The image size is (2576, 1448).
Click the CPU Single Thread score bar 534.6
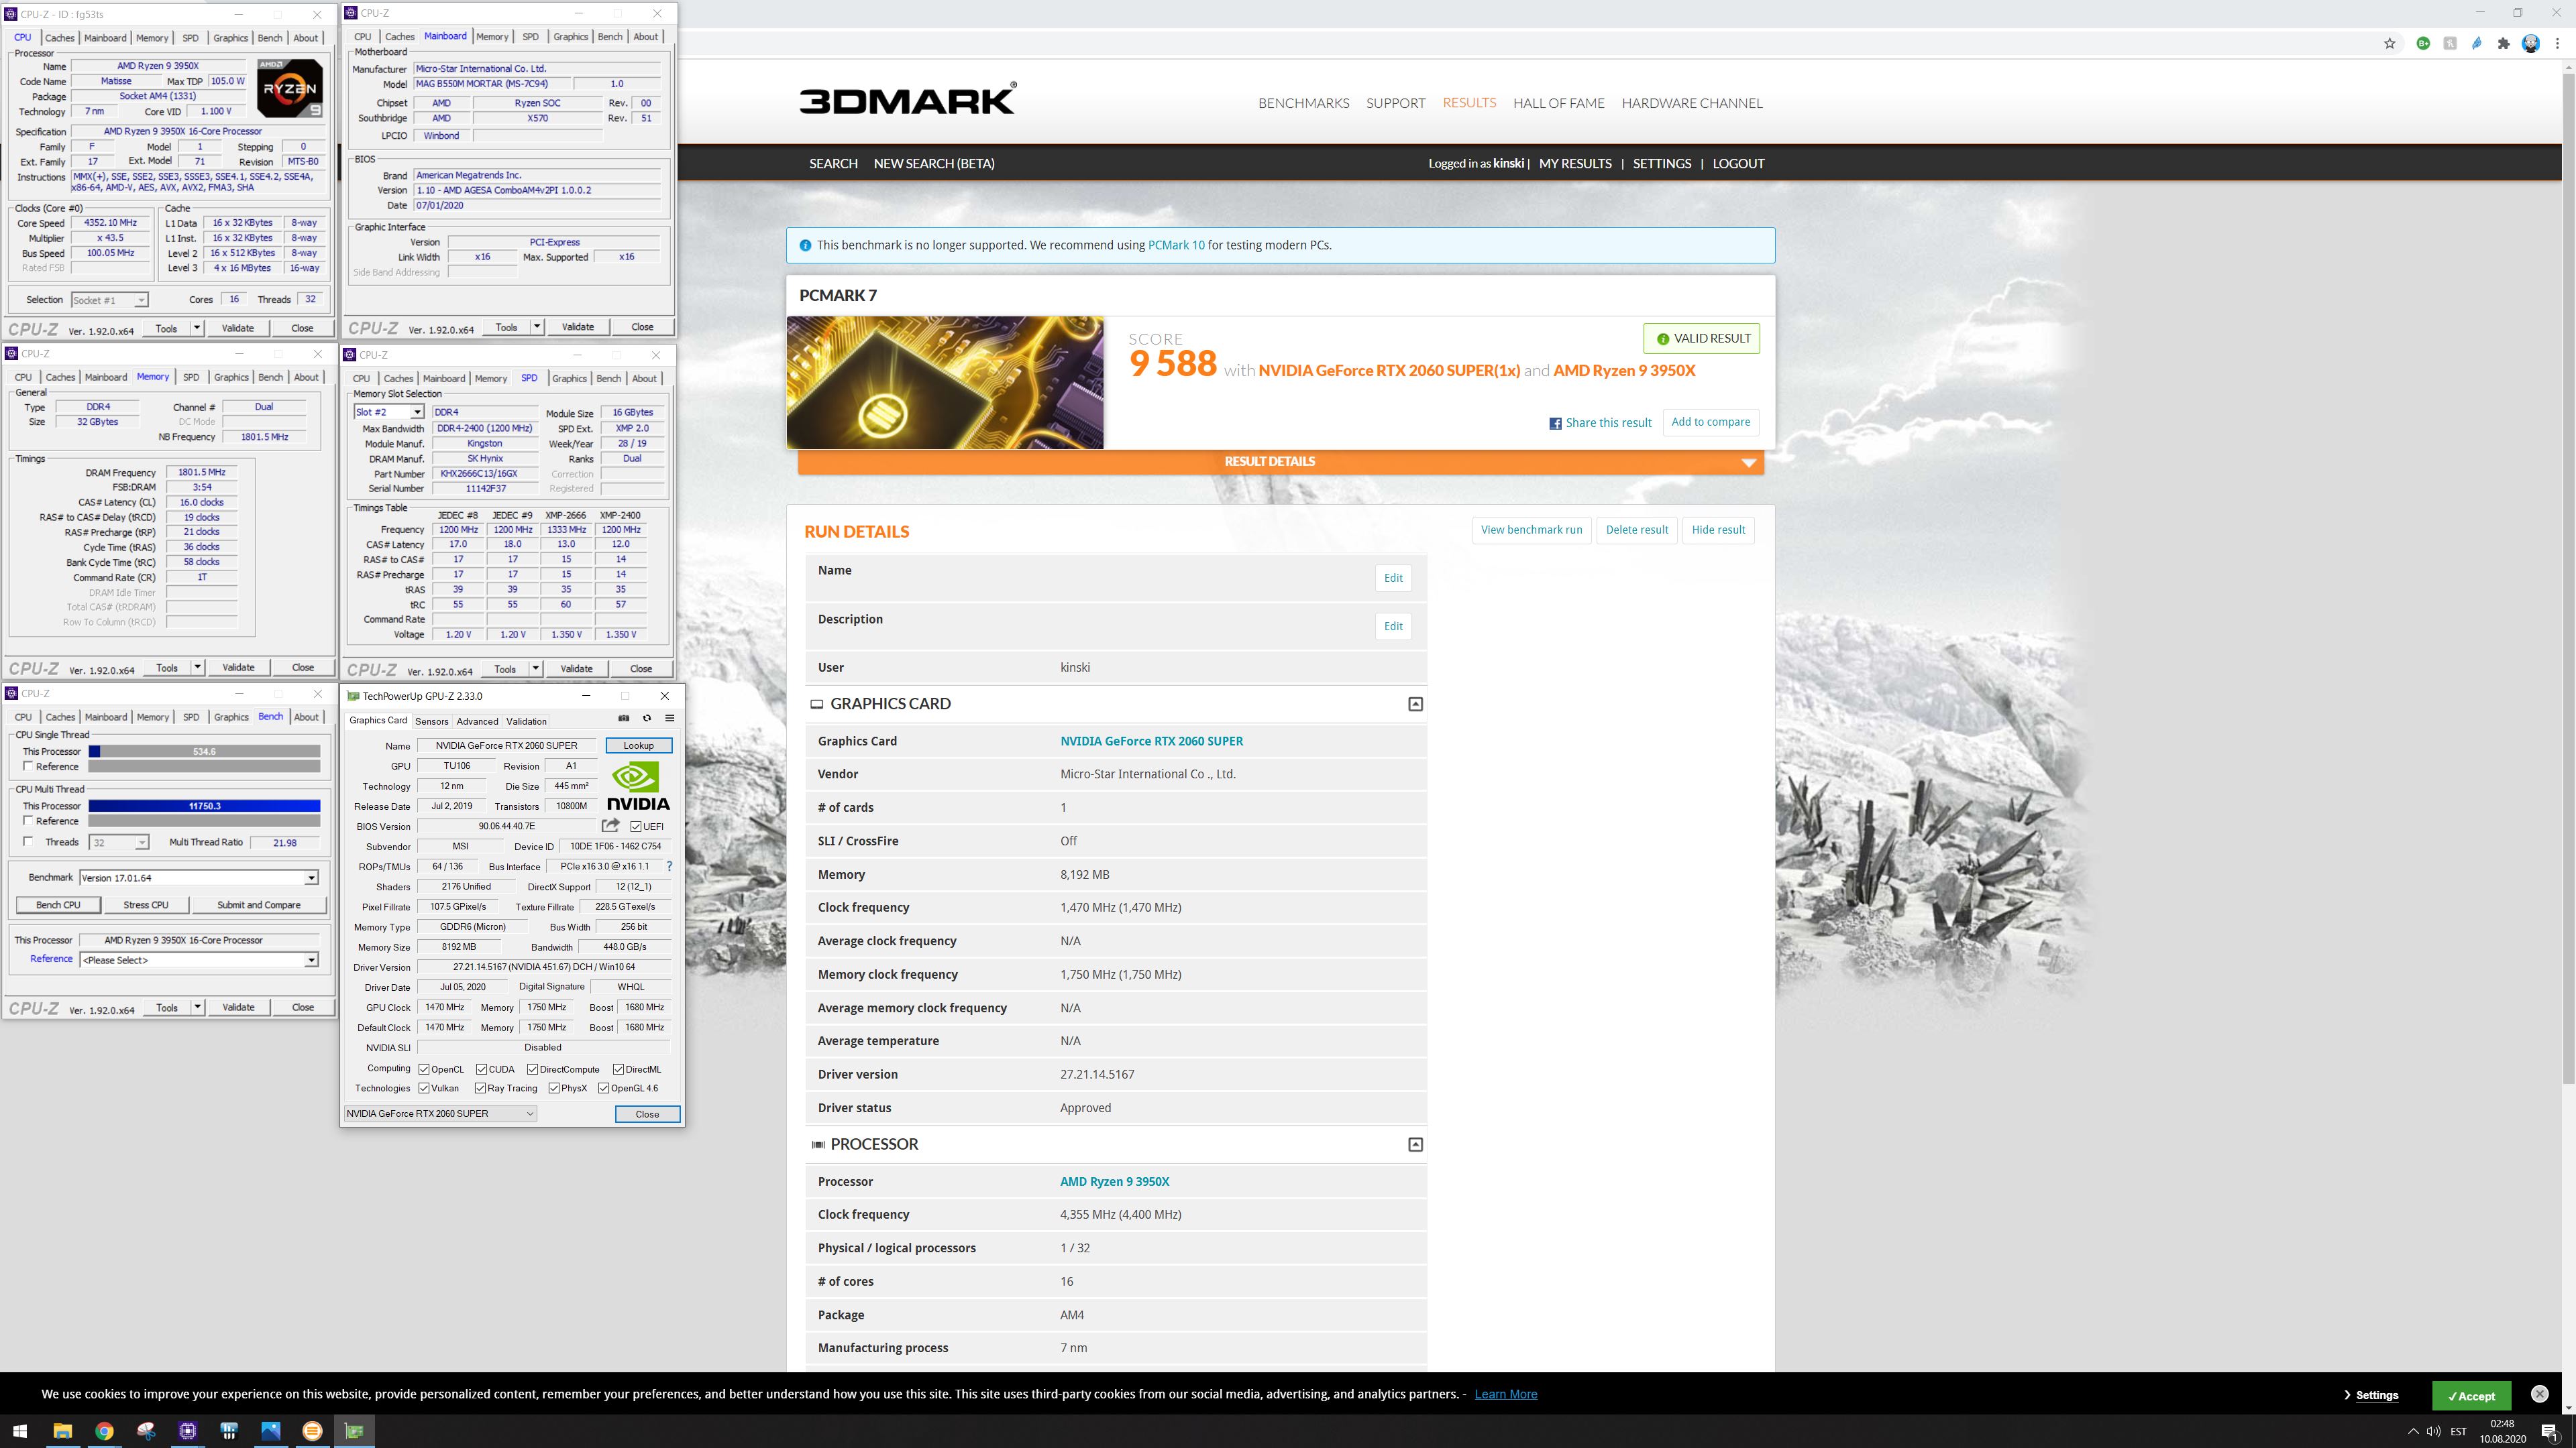coord(204,751)
